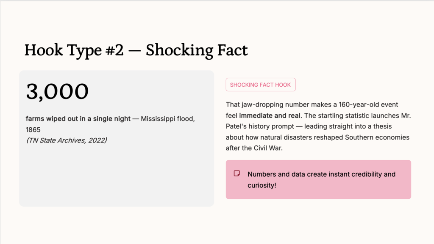Click the bold phrase immediate and real
The width and height of the screenshot is (434, 244).
270,115
